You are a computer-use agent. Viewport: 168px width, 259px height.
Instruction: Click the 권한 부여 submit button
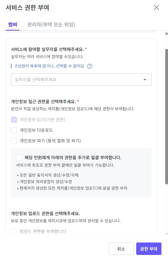point(149,249)
